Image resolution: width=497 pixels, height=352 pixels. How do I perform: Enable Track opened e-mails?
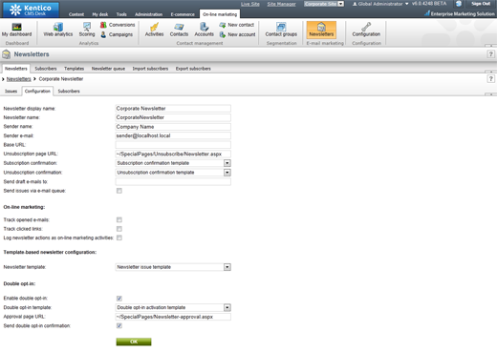coord(119,219)
